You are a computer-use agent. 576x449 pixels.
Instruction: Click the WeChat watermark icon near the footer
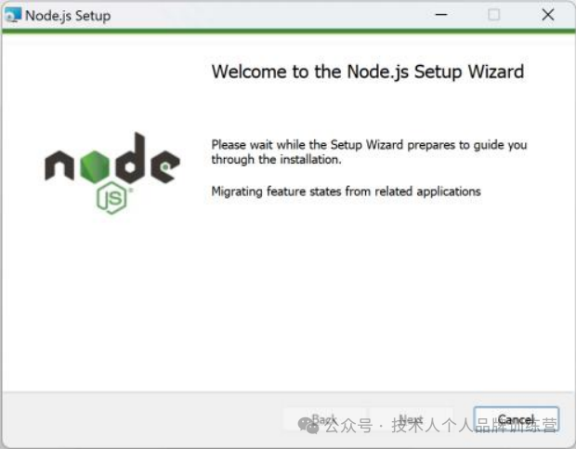308,425
